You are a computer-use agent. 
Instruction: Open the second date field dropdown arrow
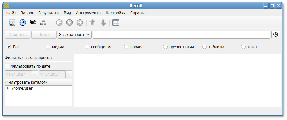click(x=69, y=75)
